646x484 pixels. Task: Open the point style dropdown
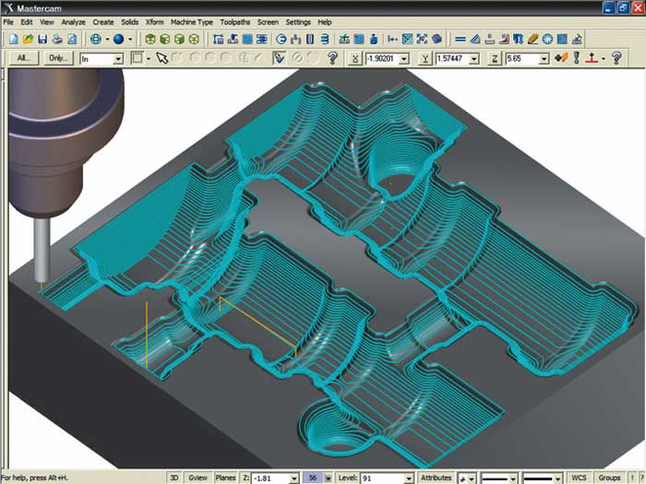[x=472, y=478]
